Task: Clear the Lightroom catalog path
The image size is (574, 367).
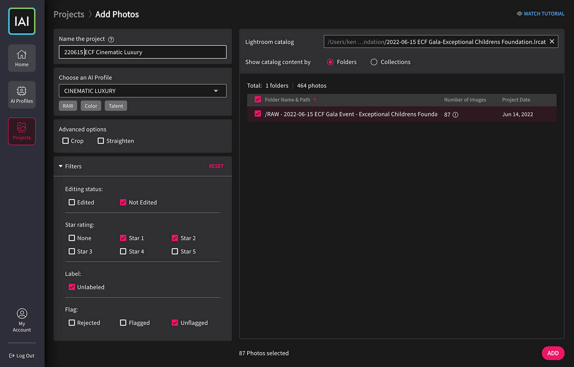Action: [552, 42]
